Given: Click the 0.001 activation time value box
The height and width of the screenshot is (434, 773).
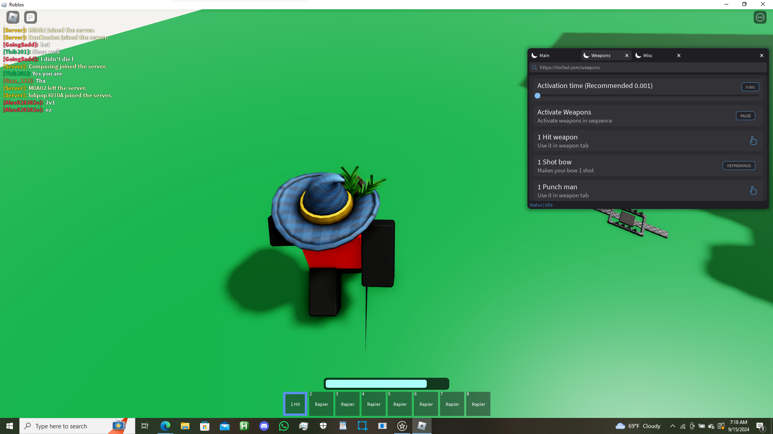Looking at the screenshot, I should point(750,87).
